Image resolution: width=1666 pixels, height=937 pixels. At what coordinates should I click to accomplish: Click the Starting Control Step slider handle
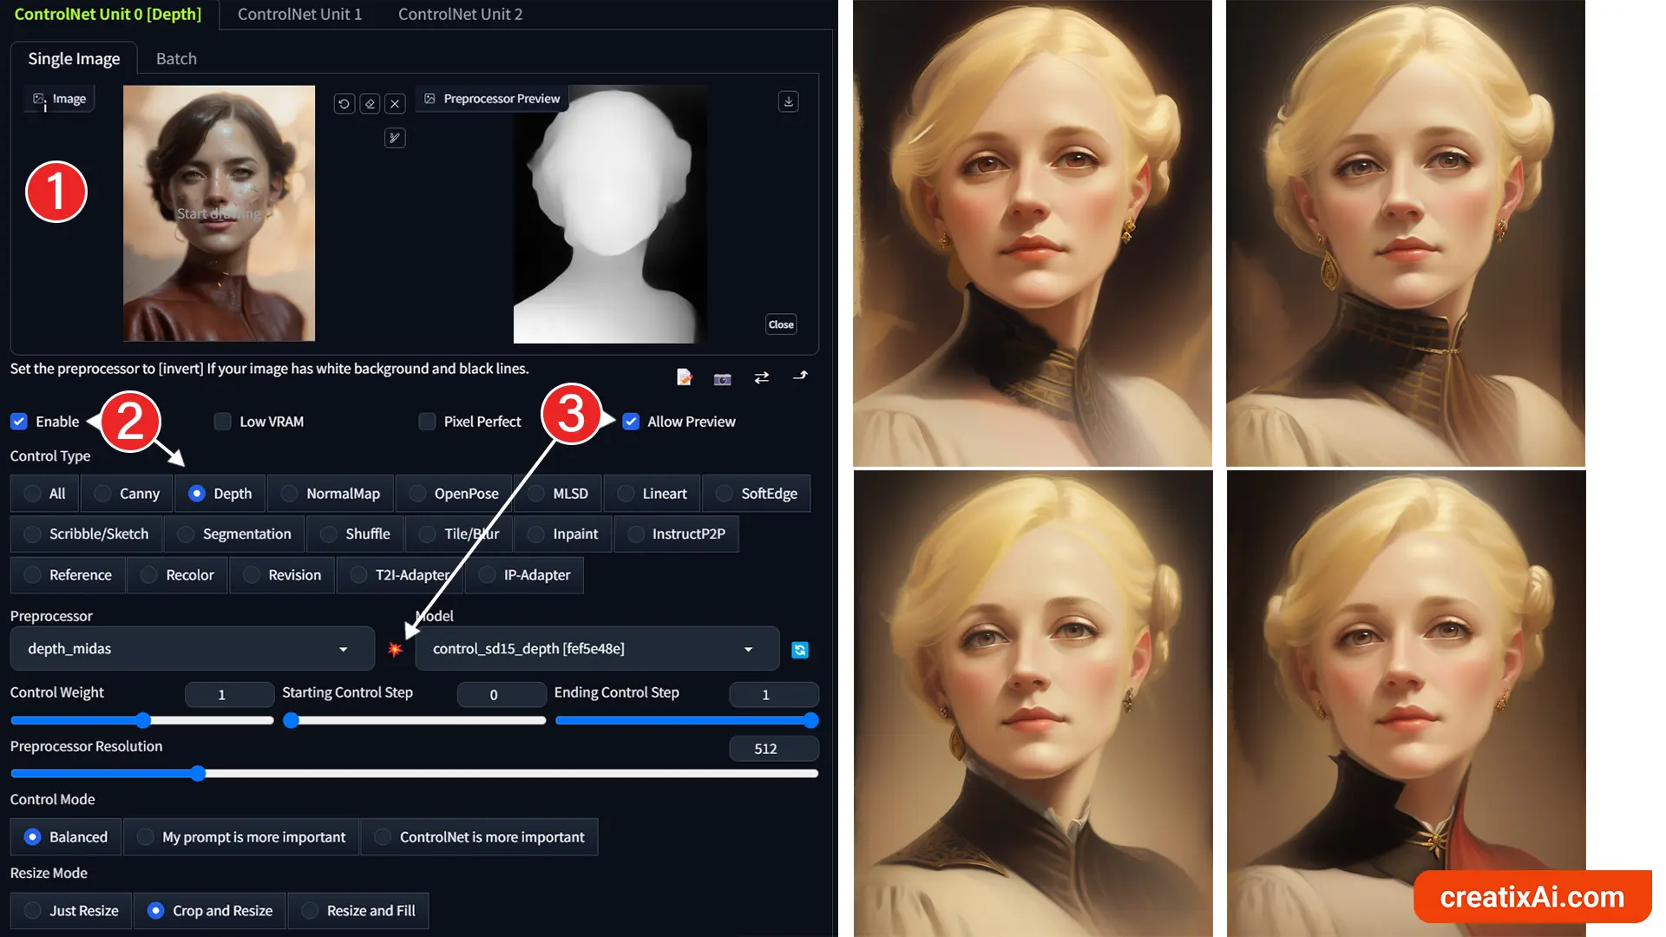point(292,720)
